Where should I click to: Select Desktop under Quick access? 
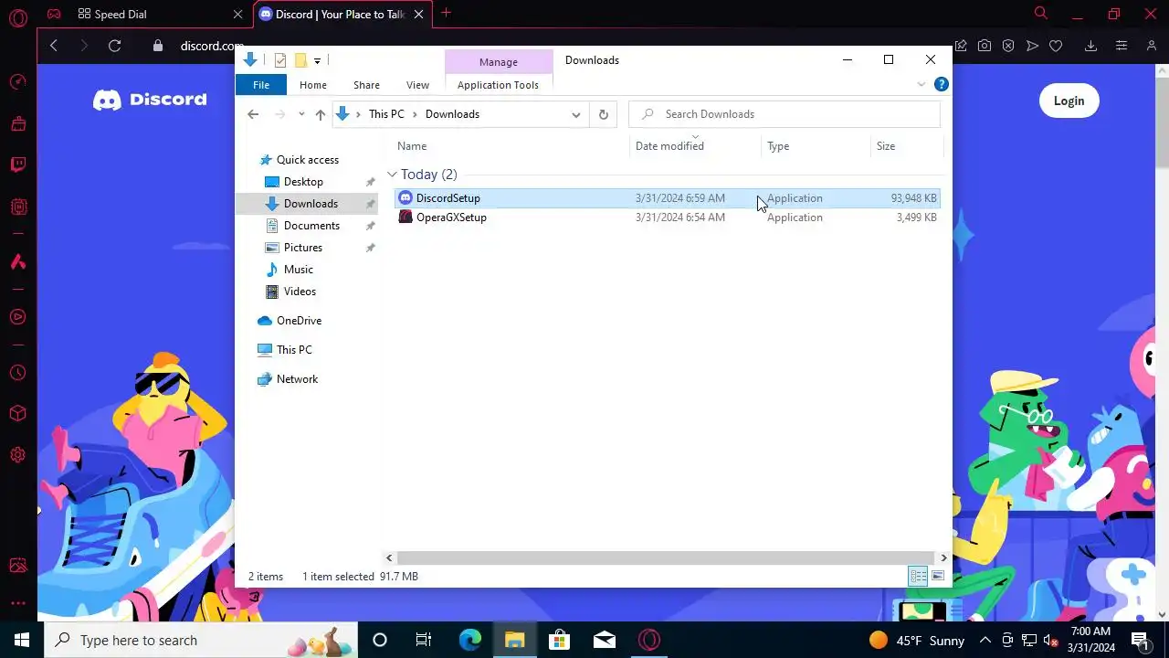pyautogui.click(x=303, y=182)
